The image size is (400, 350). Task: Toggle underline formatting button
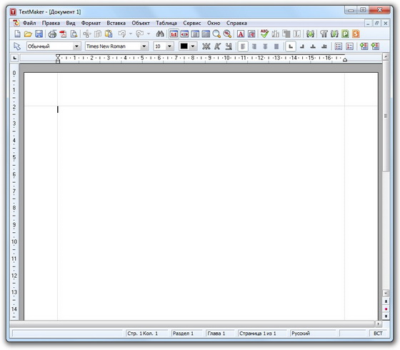[x=229, y=46]
